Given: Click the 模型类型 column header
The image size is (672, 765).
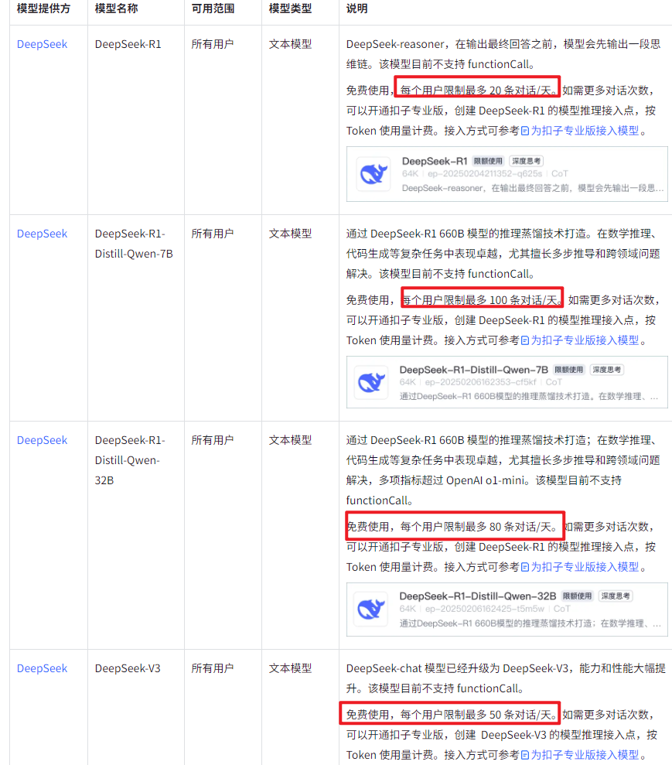Looking at the screenshot, I should click(290, 9).
